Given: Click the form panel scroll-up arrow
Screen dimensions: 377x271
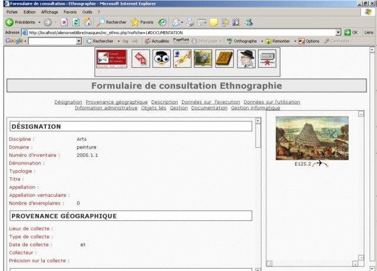Looking at the screenshot, I should [258, 120].
